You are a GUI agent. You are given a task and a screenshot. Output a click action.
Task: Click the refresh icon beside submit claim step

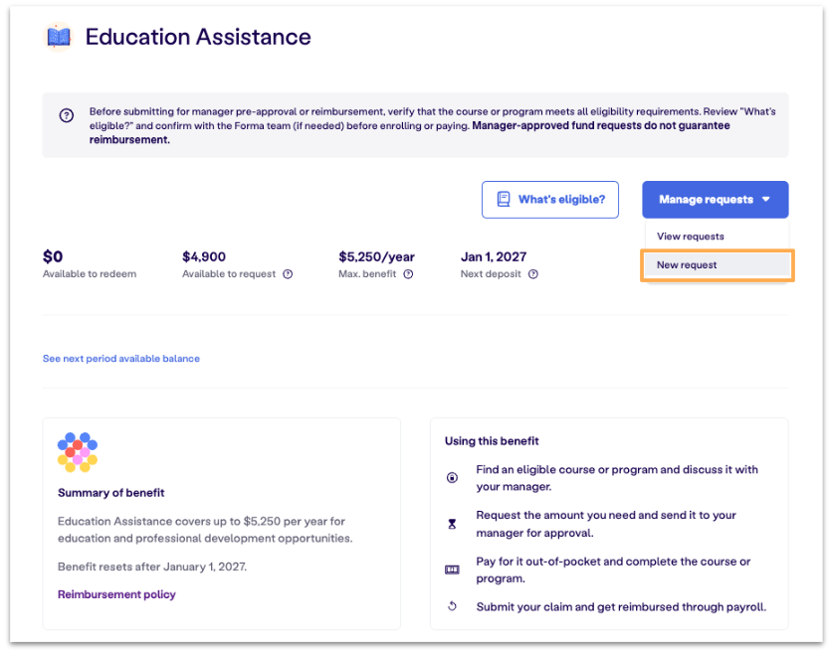(x=452, y=606)
